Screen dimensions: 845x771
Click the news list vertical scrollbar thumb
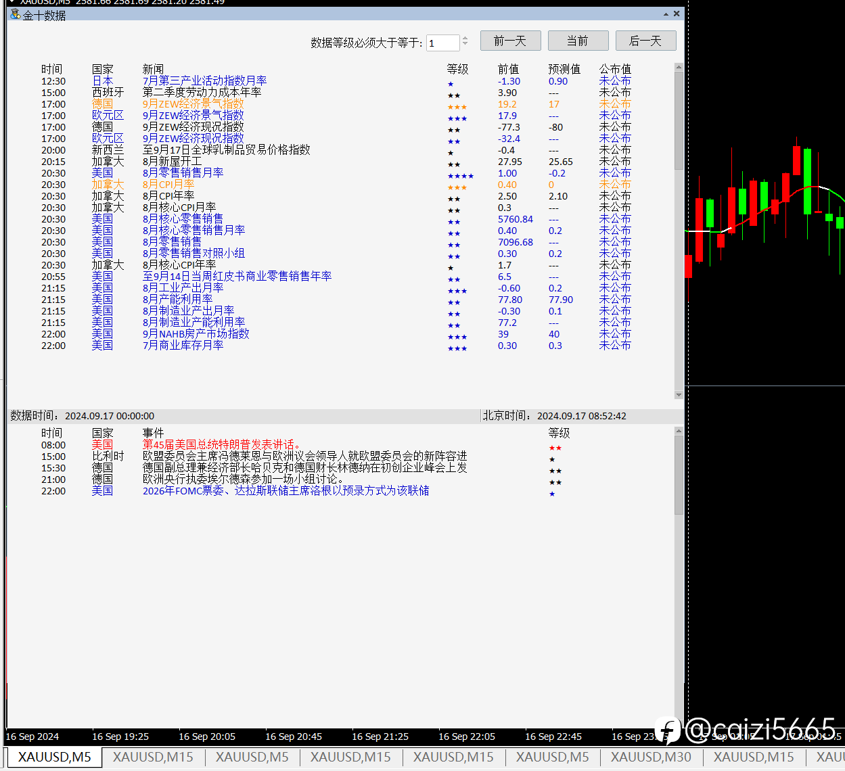[x=679, y=122]
